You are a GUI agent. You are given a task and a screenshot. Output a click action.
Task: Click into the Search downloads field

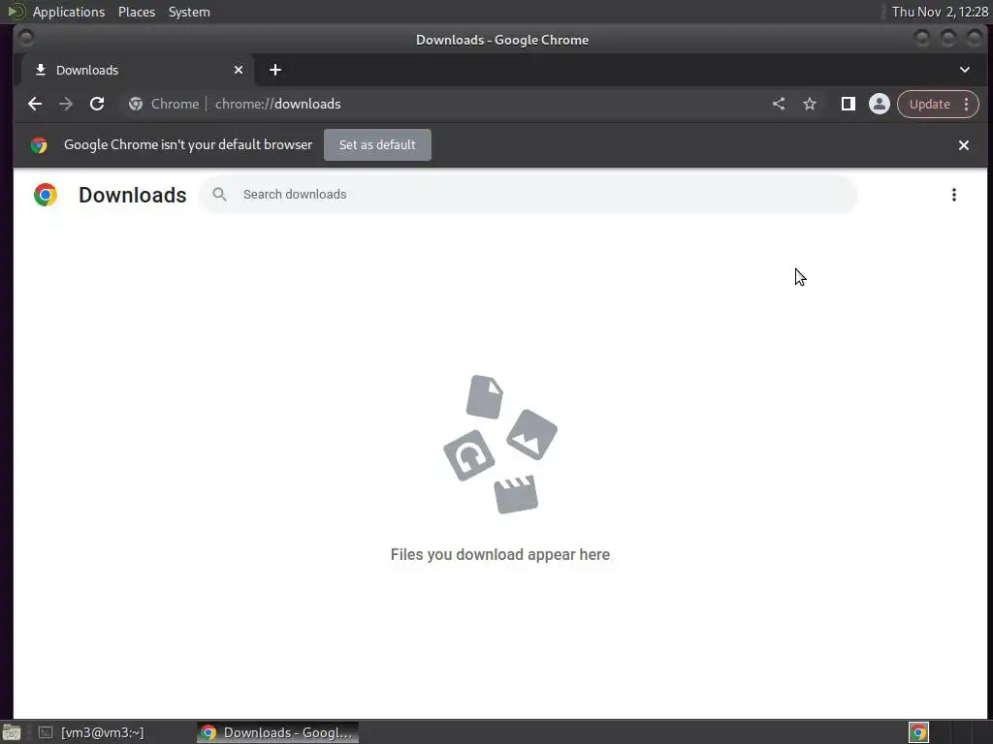[529, 194]
